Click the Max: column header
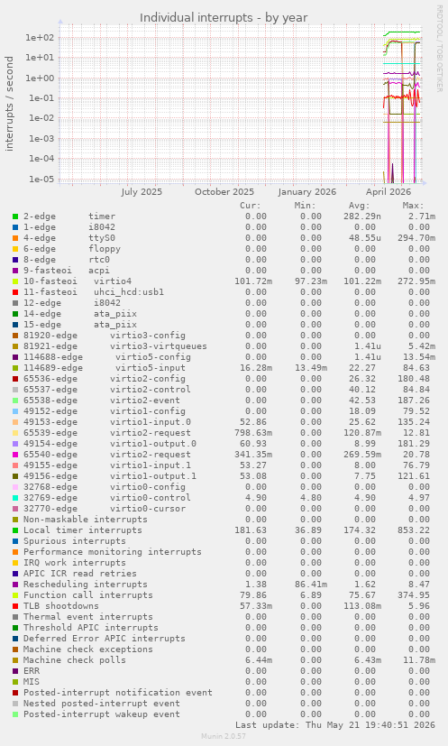This screenshot has width=448, height=746. [x=413, y=206]
